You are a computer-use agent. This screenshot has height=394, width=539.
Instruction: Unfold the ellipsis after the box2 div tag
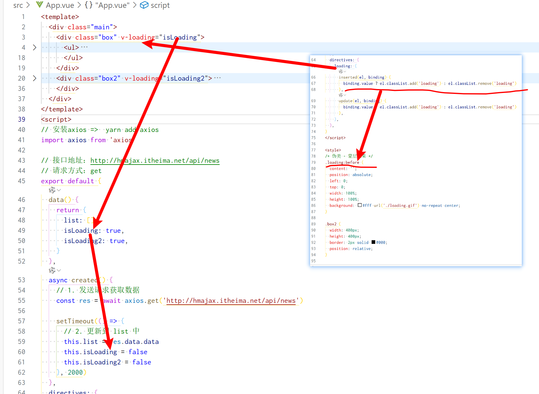click(217, 78)
